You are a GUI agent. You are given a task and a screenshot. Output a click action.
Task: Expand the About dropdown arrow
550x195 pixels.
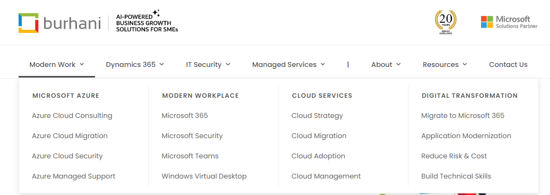click(x=399, y=64)
